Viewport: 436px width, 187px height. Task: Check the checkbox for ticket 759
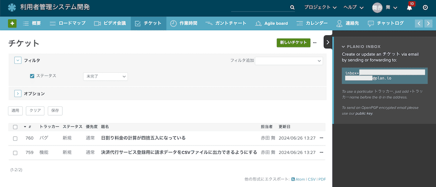coord(15,153)
